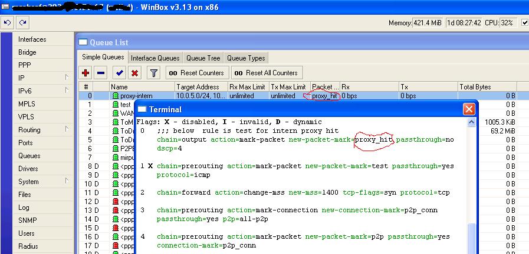
Task: Click the 1005.3 KiB total bytes value
Action: click(x=500, y=122)
